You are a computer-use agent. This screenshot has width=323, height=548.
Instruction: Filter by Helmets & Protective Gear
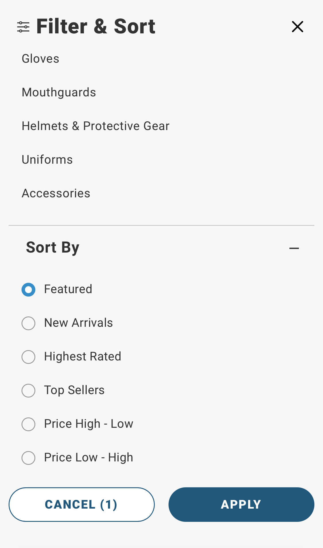click(x=96, y=126)
